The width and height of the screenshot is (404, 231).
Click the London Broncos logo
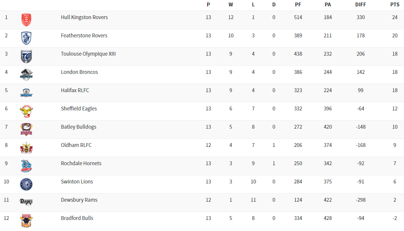pyautogui.click(x=26, y=74)
